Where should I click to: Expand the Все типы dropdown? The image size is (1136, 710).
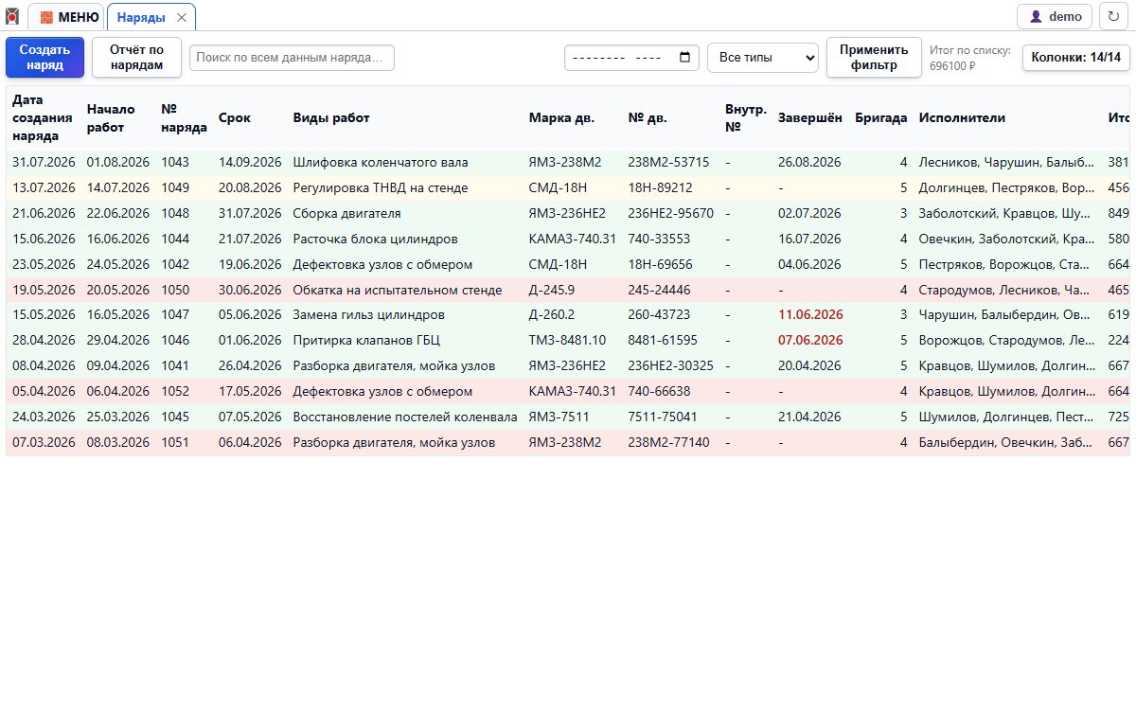763,58
